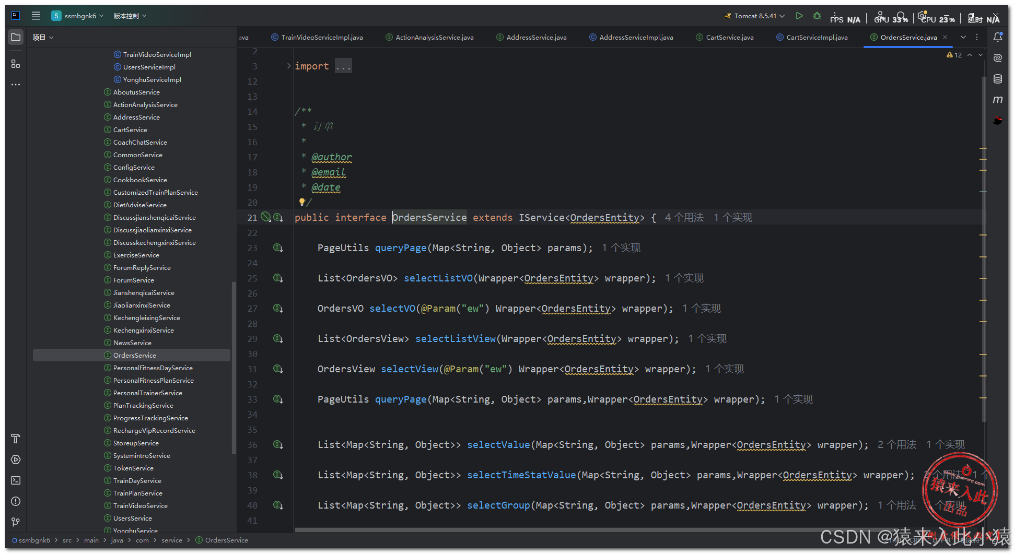
Task: Select TokenService in the project tree
Action: tap(133, 468)
